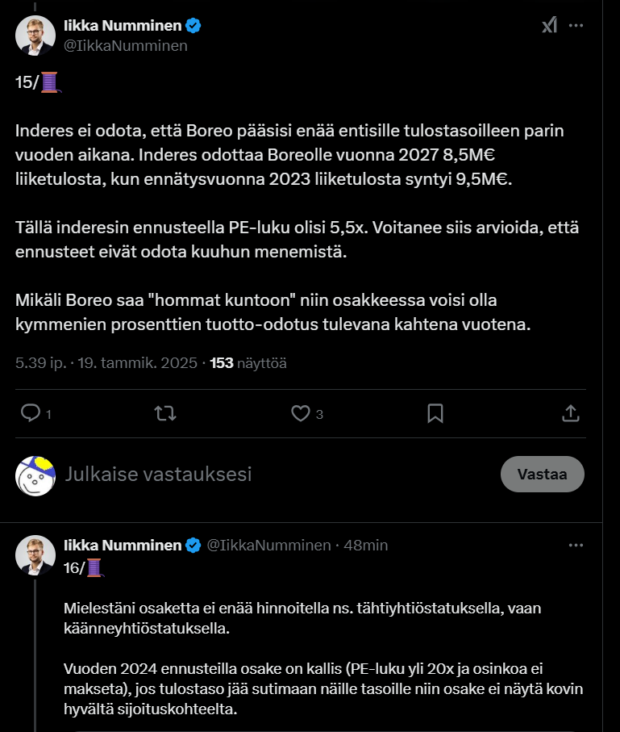Bookmark the 15/ tweet
The height and width of the screenshot is (732, 620).
(x=435, y=413)
